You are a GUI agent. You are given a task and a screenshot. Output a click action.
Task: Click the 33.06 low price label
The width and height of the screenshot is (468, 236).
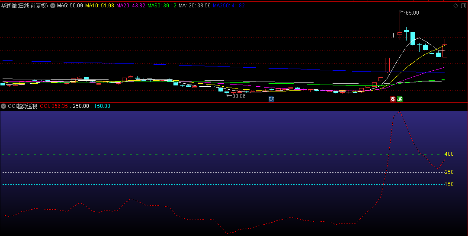[x=238, y=96]
